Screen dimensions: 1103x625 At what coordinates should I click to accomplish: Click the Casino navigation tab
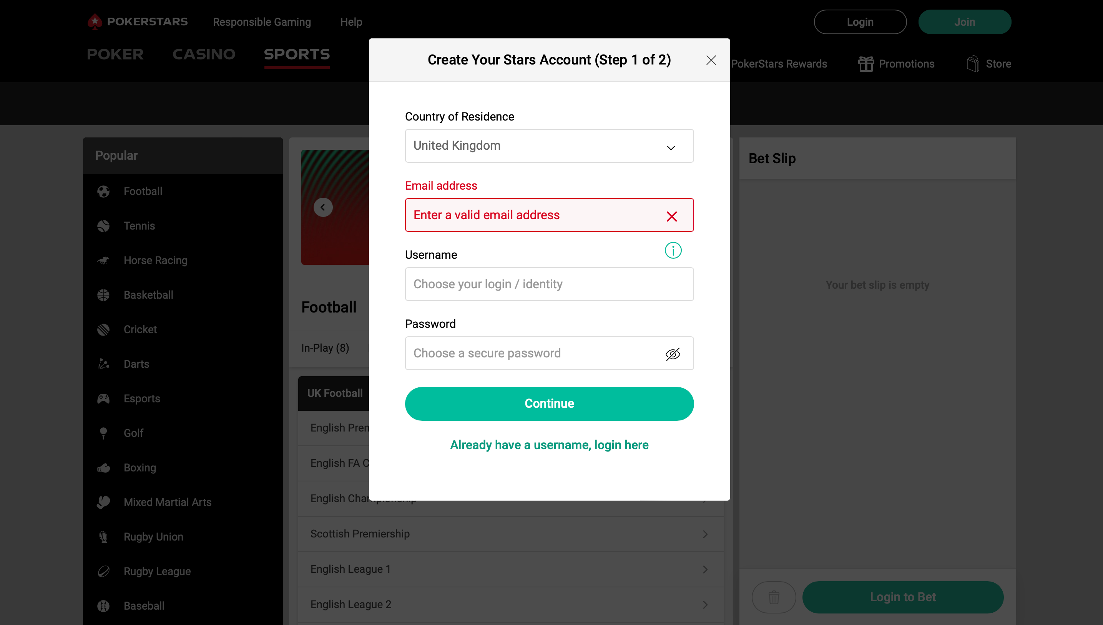coord(203,54)
